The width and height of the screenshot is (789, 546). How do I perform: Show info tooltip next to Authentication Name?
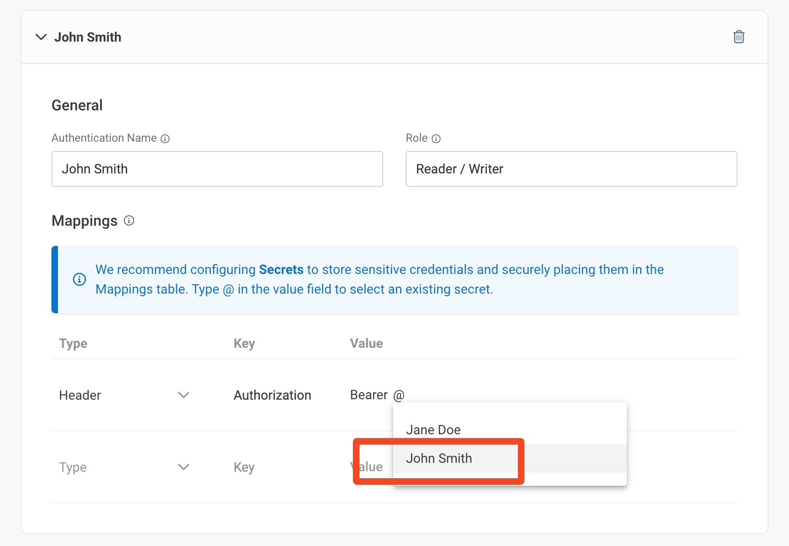(x=165, y=139)
